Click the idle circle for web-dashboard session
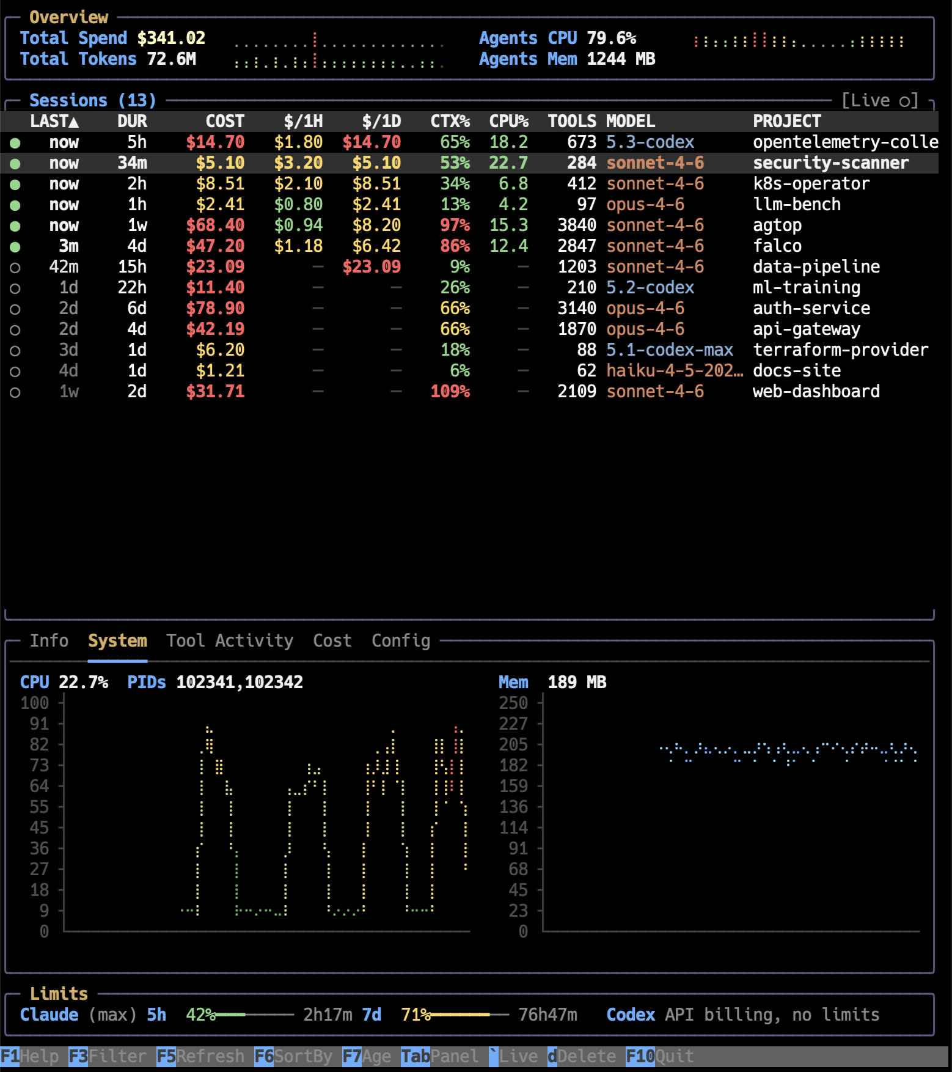 [15, 392]
